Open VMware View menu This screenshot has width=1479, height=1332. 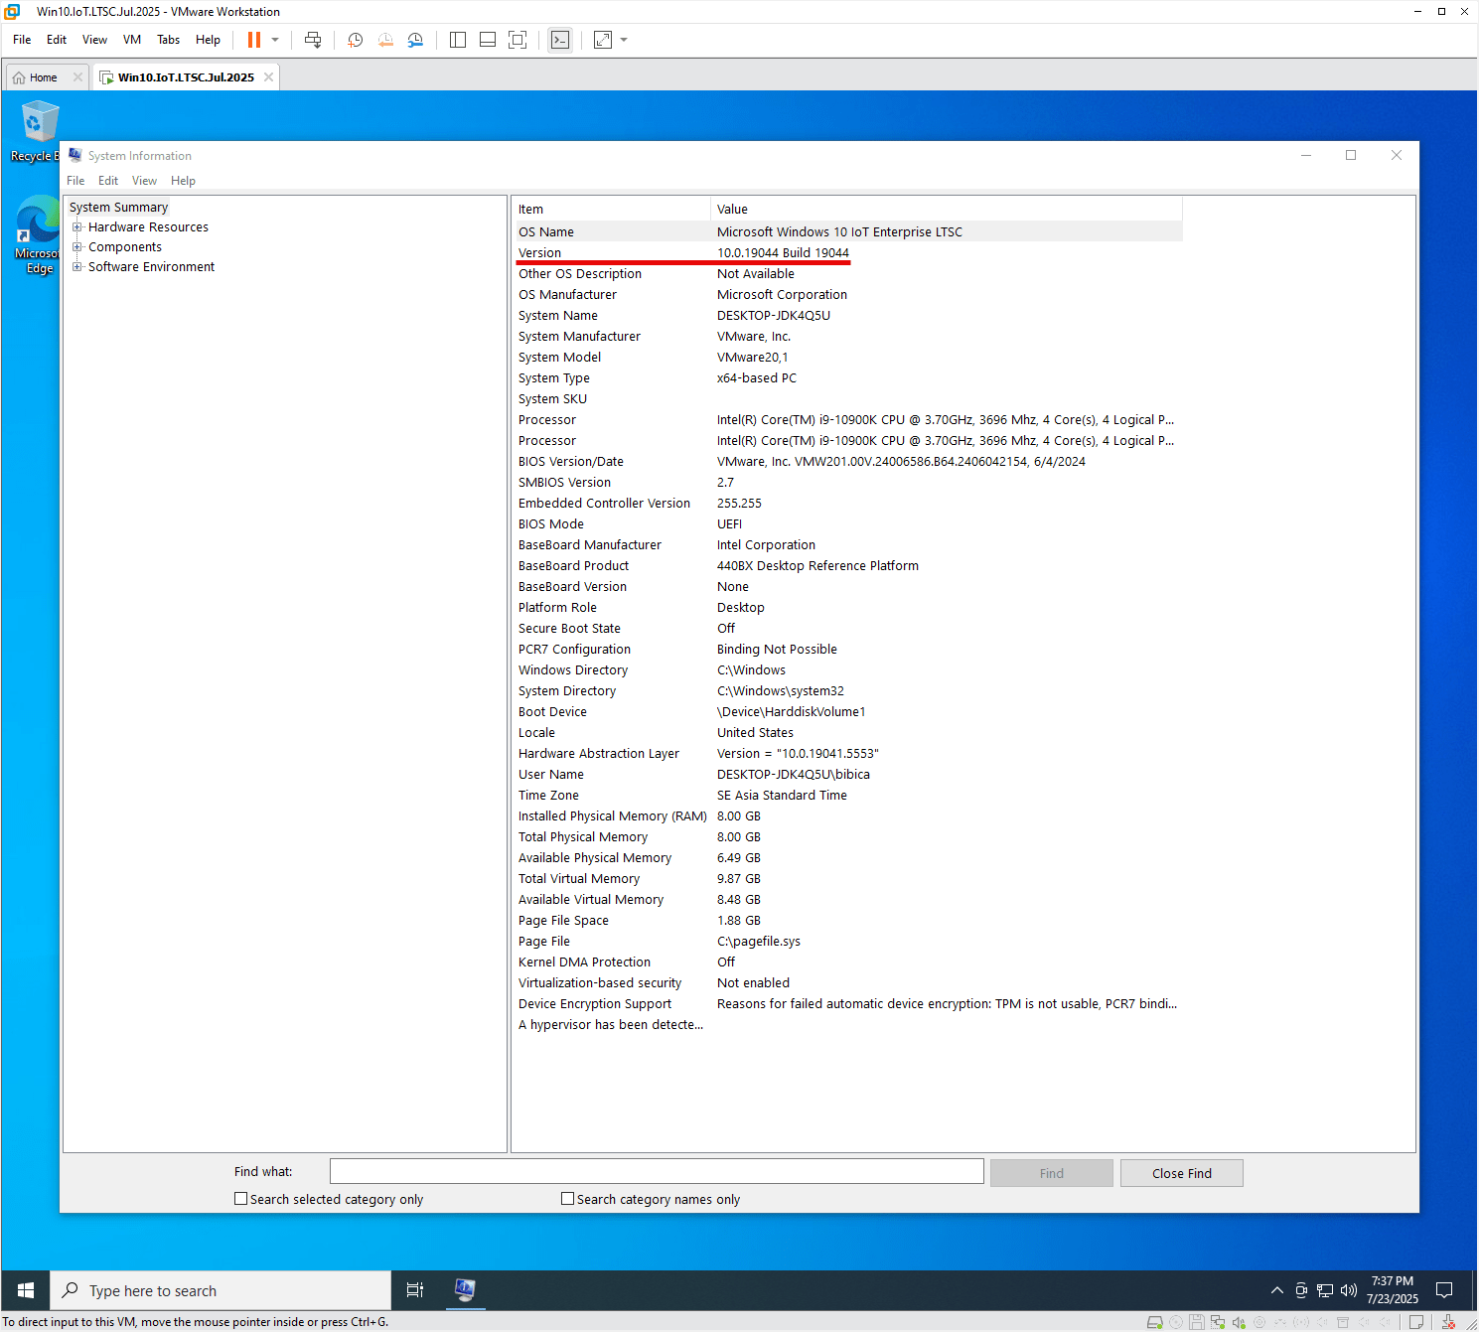coord(94,40)
